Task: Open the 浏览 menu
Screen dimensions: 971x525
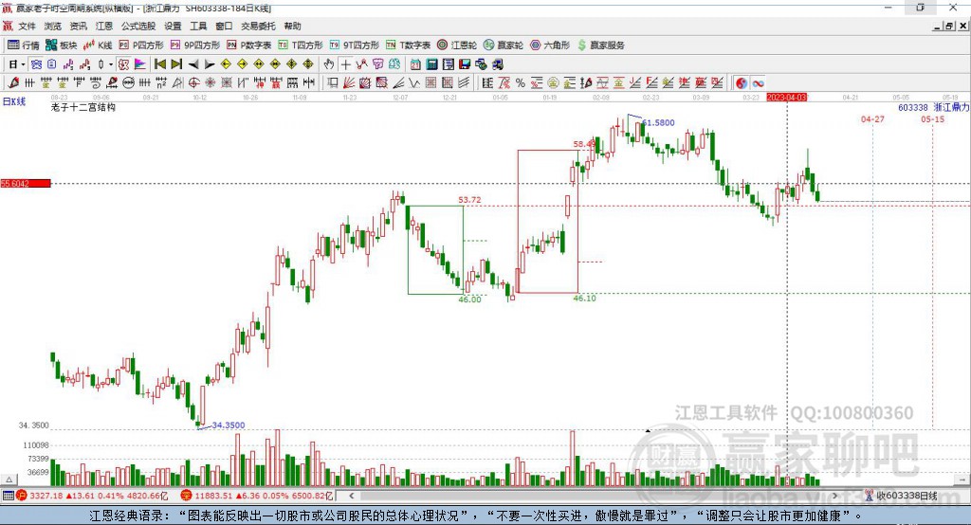Action: (53, 26)
